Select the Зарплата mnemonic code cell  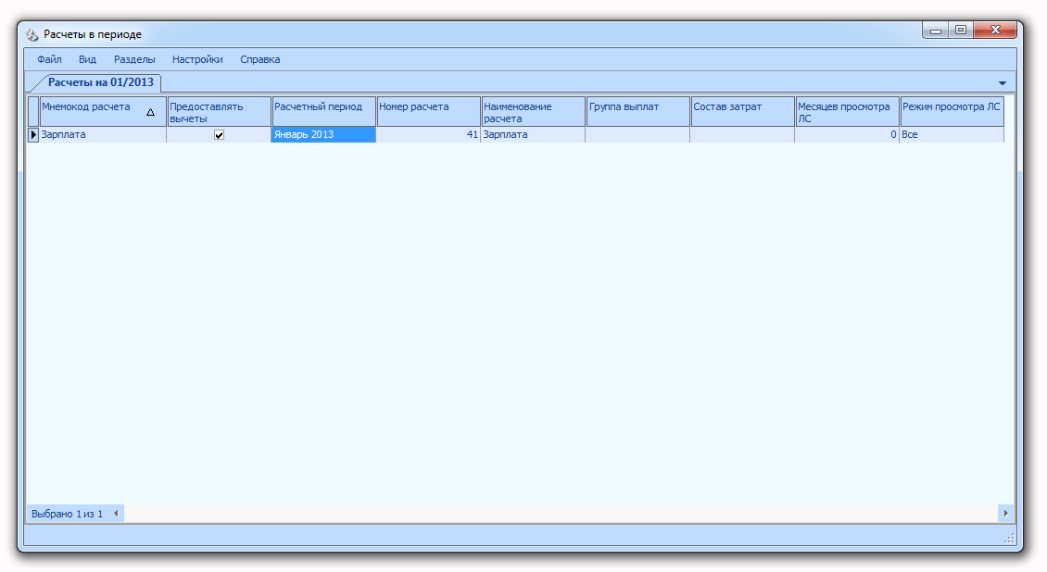(x=103, y=134)
